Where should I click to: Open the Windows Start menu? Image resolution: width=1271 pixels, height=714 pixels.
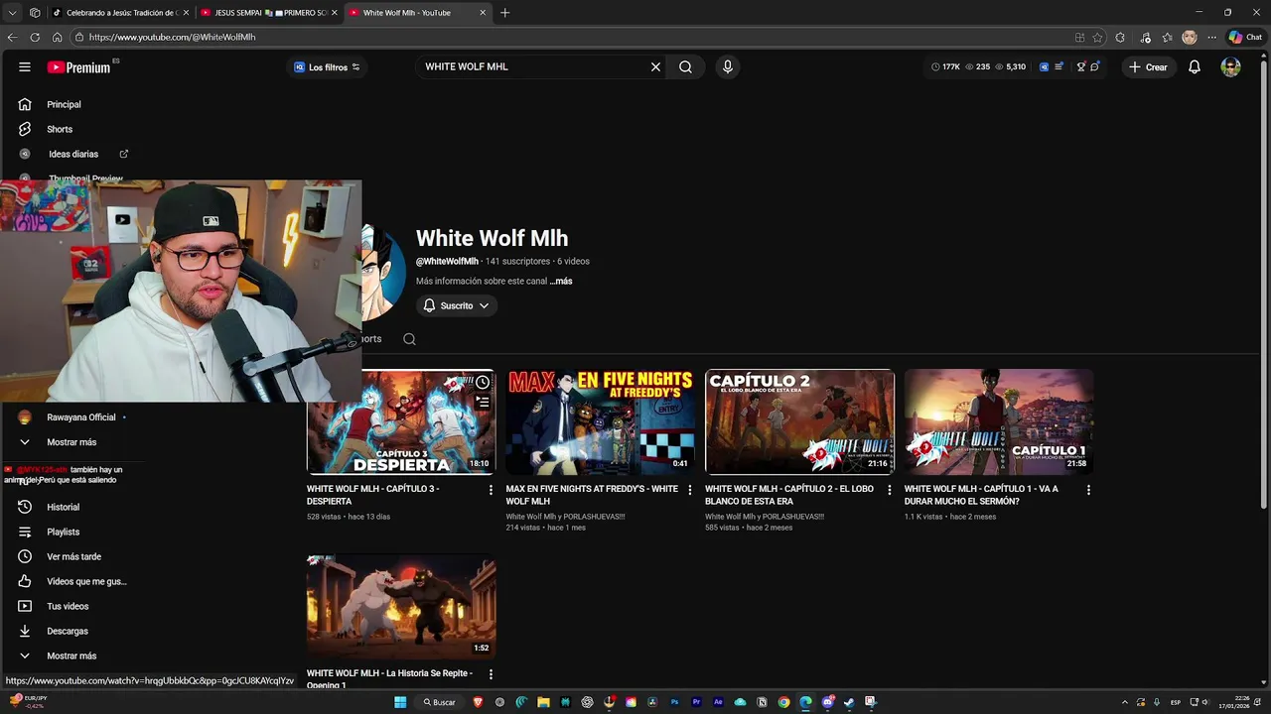click(x=400, y=702)
